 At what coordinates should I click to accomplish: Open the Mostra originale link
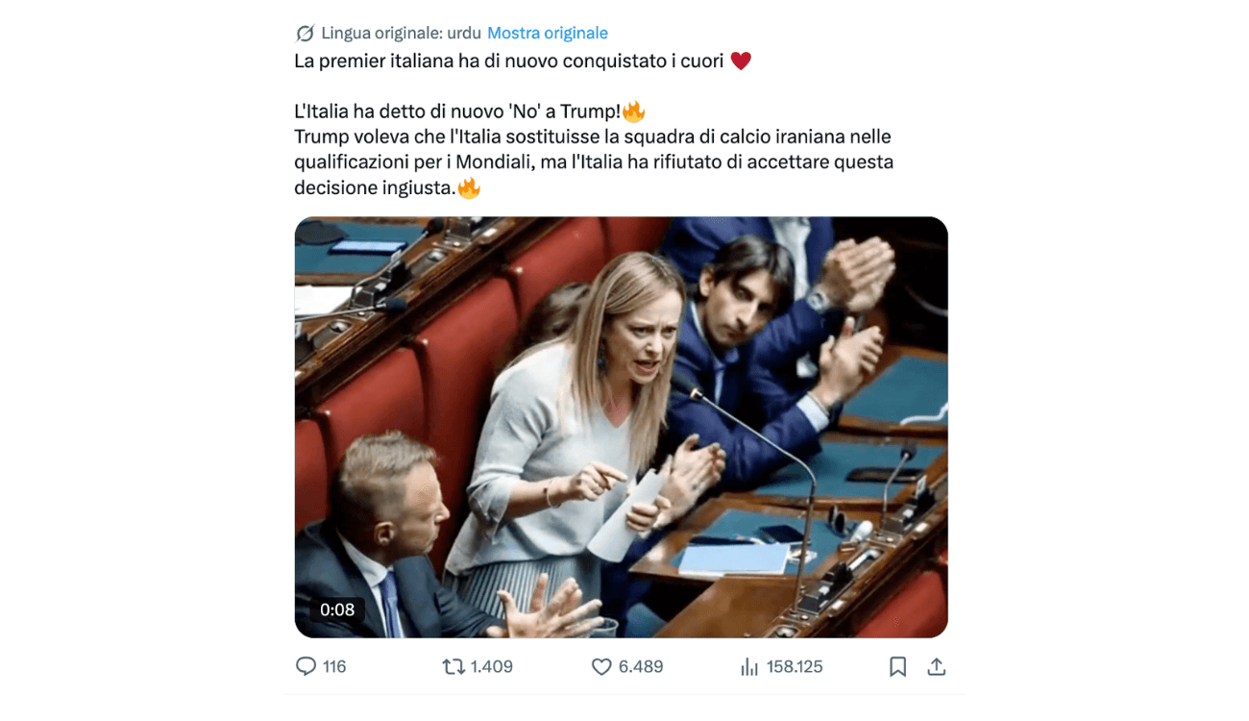tap(548, 33)
